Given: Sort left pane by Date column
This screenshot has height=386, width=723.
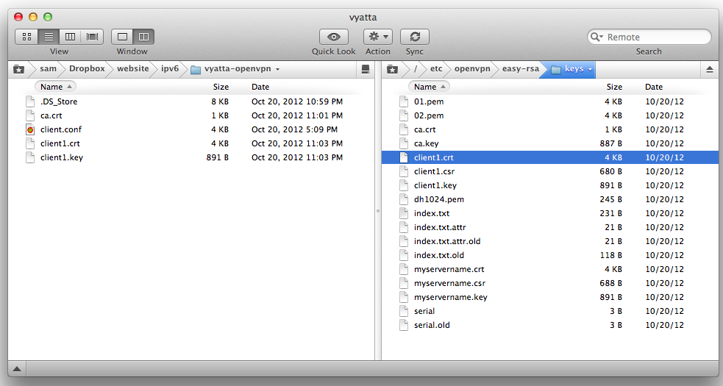Looking at the screenshot, I should pos(260,87).
